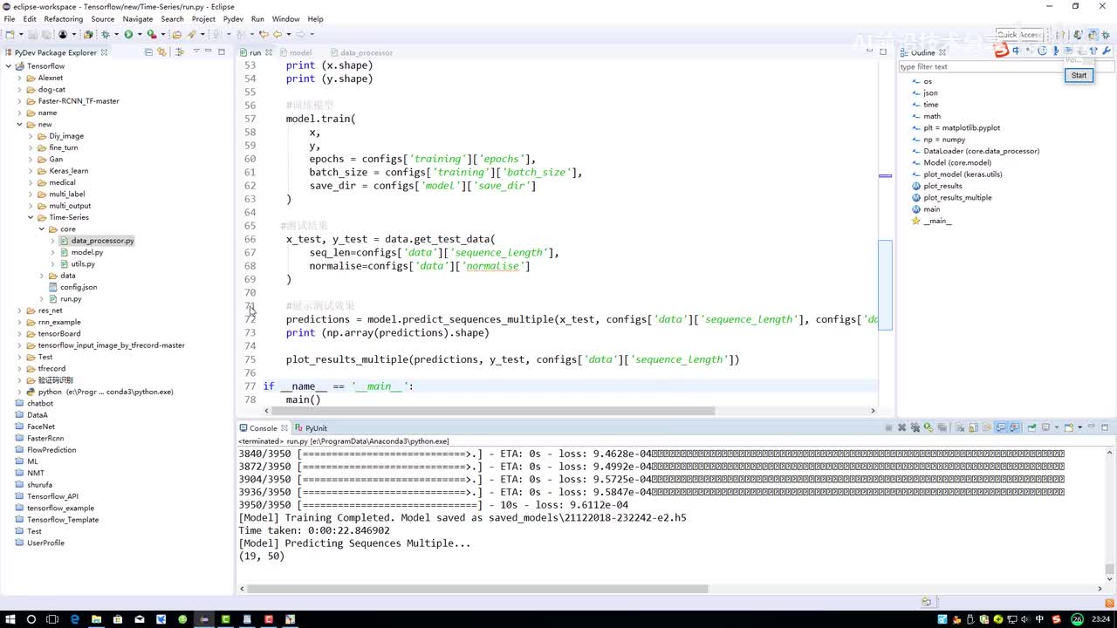This screenshot has width=1117, height=628.
Task: Toggle Show Console When Standard Out Changes
Action: (1001, 428)
